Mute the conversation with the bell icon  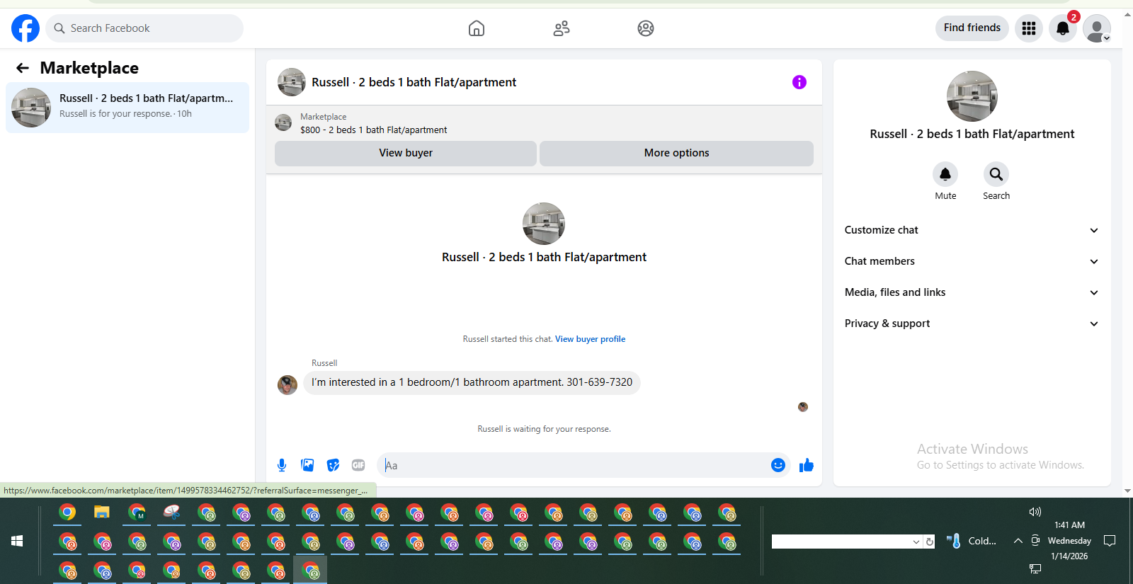(x=945, y=174)
